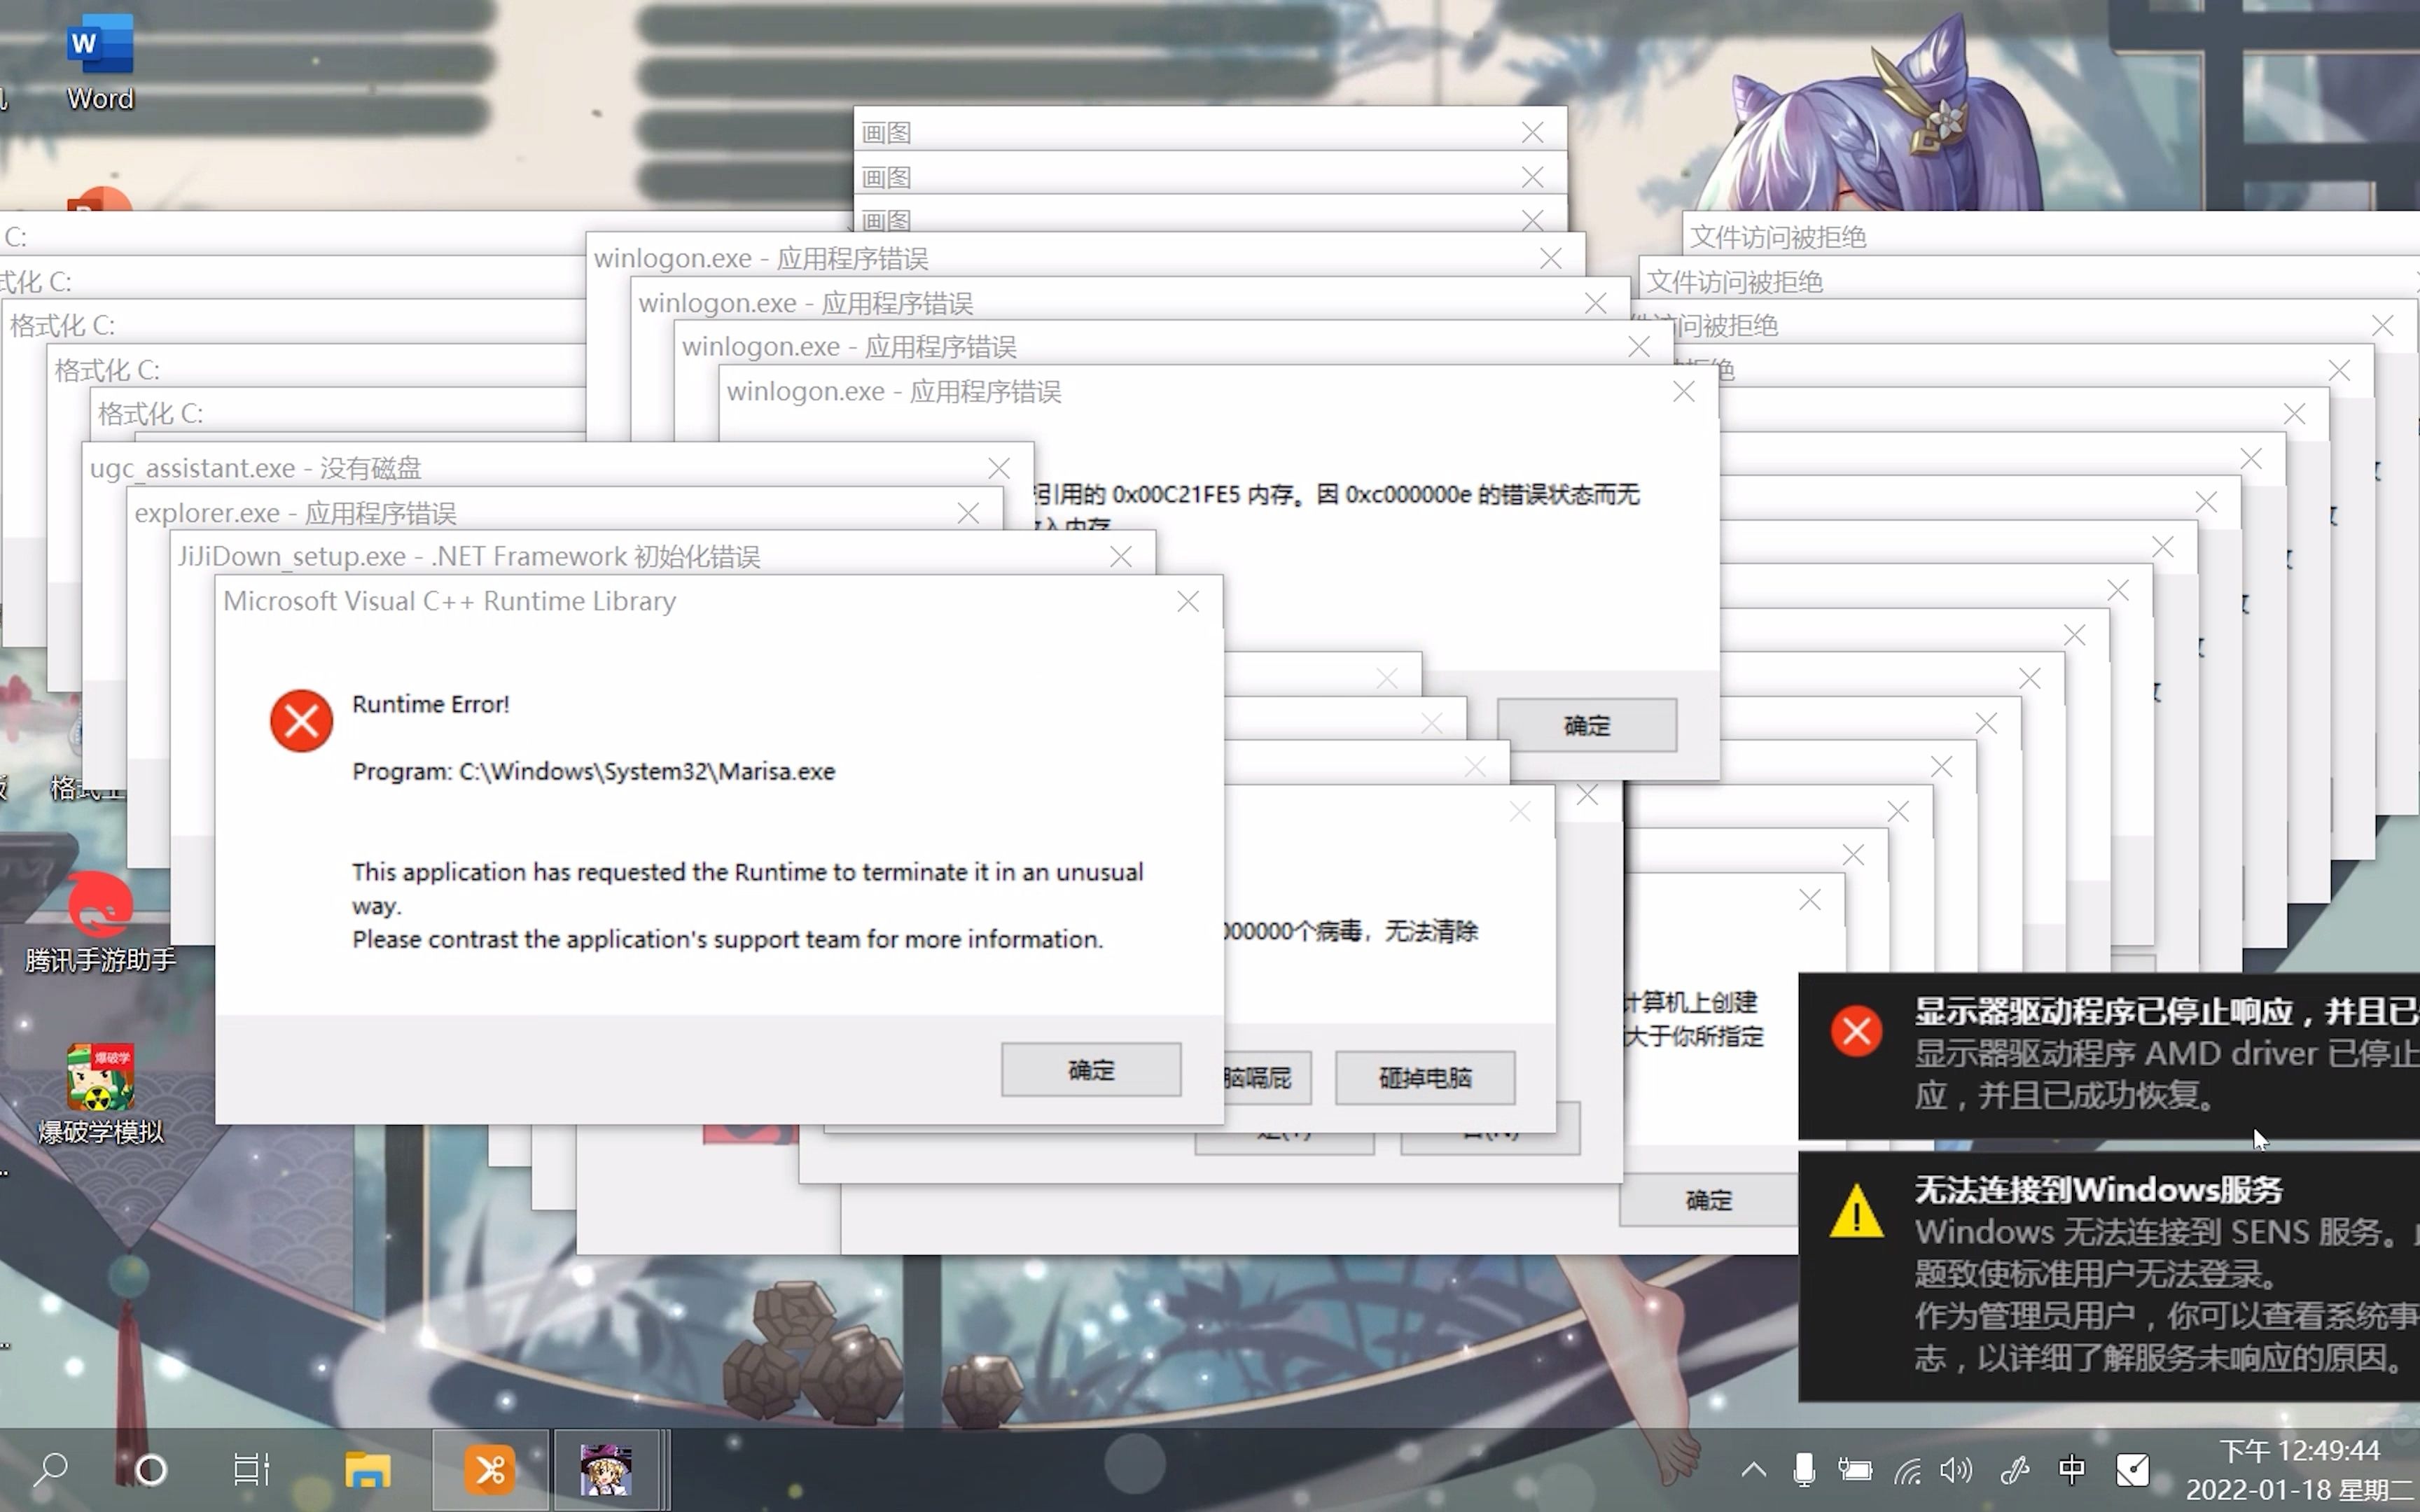Open Task View
Screen dimensions: 2420x1512
(x=249, y=1470)
